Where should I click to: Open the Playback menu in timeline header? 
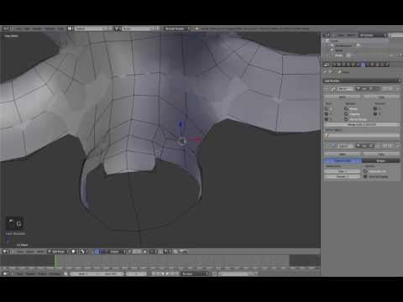[55, 273]
